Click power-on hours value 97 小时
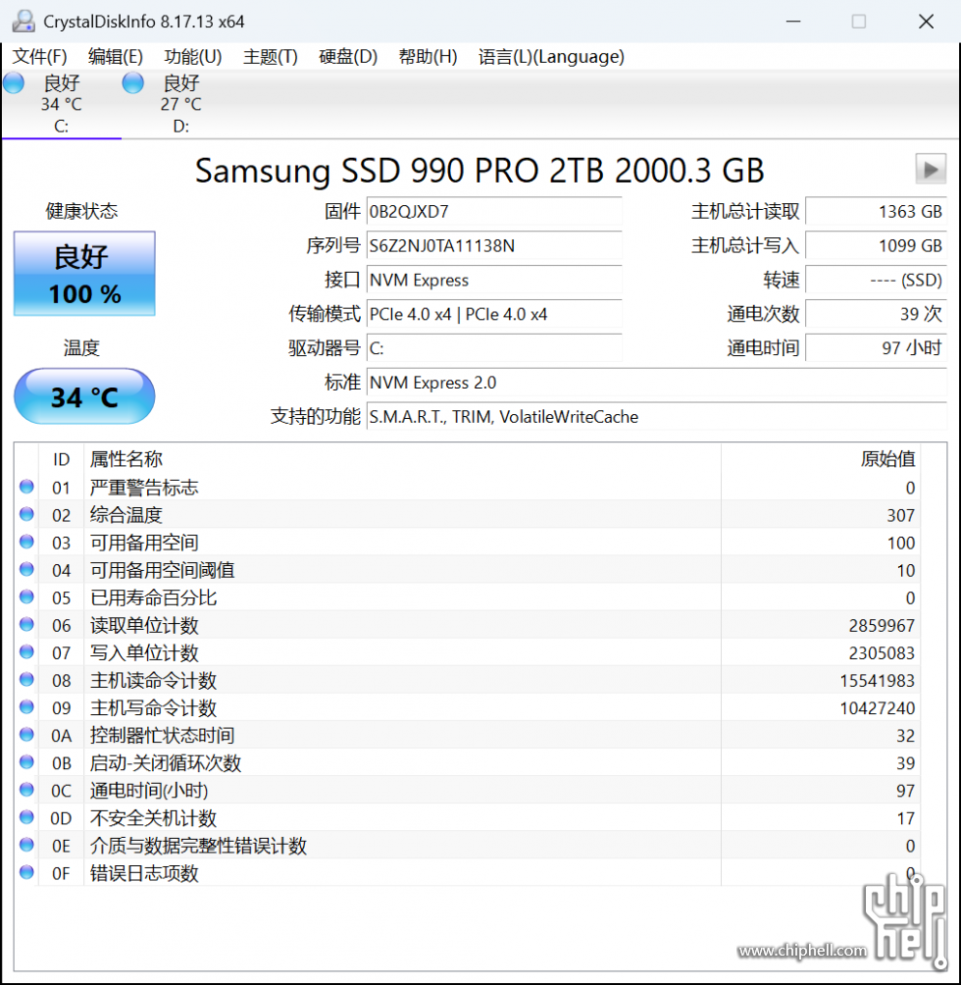Viewport: 961px width, 985px height. click(876, 348)
